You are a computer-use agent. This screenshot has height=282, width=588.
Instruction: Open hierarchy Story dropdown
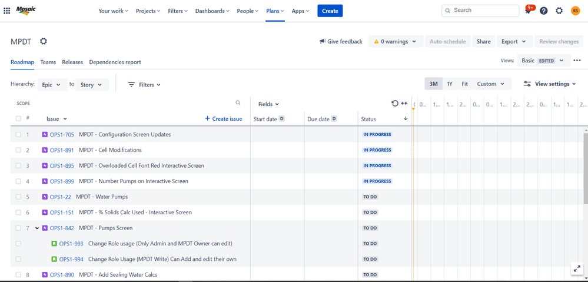click(x=92, y=85)
